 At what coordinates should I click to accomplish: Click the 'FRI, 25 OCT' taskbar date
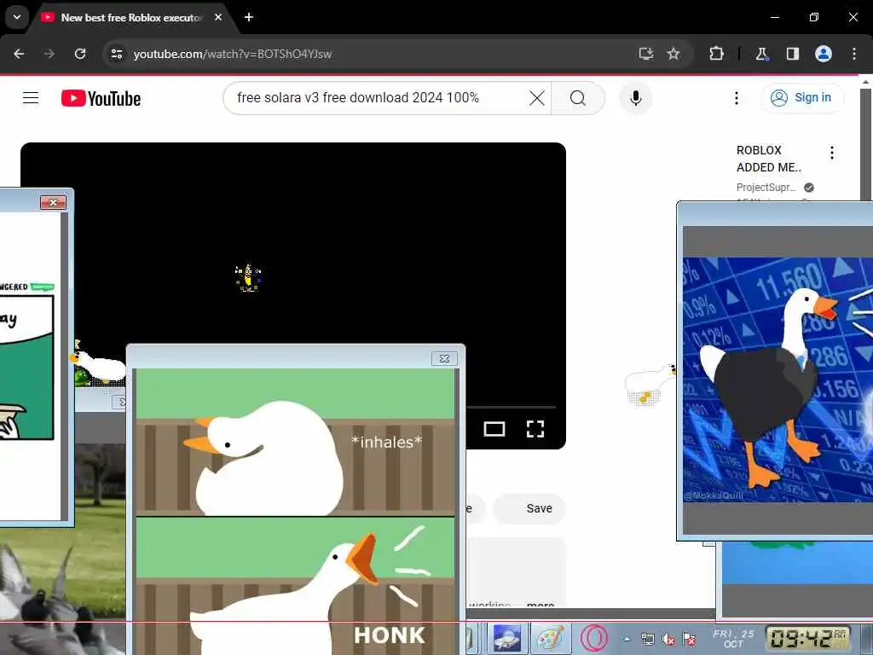pos(734,638)
